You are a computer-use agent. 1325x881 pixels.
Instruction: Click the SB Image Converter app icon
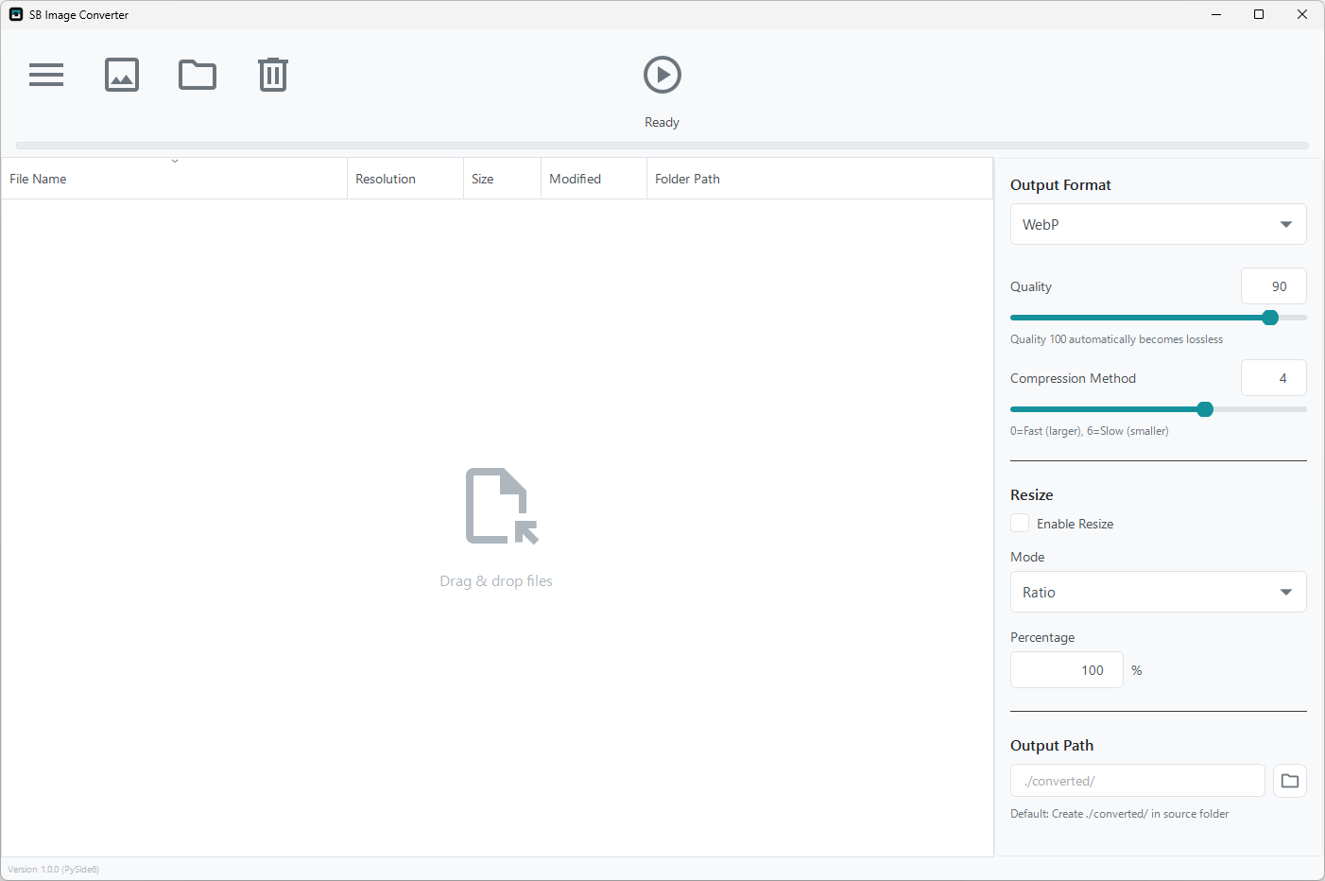click(16, 14)
